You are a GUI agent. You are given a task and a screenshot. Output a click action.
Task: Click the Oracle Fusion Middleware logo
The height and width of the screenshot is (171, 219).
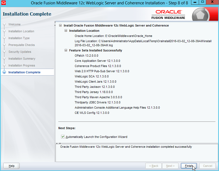[168, 15]
